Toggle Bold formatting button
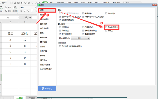 point(21,11)
